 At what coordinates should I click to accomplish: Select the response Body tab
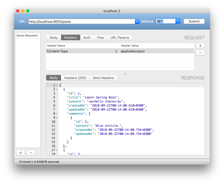click(x=54, y=78)
